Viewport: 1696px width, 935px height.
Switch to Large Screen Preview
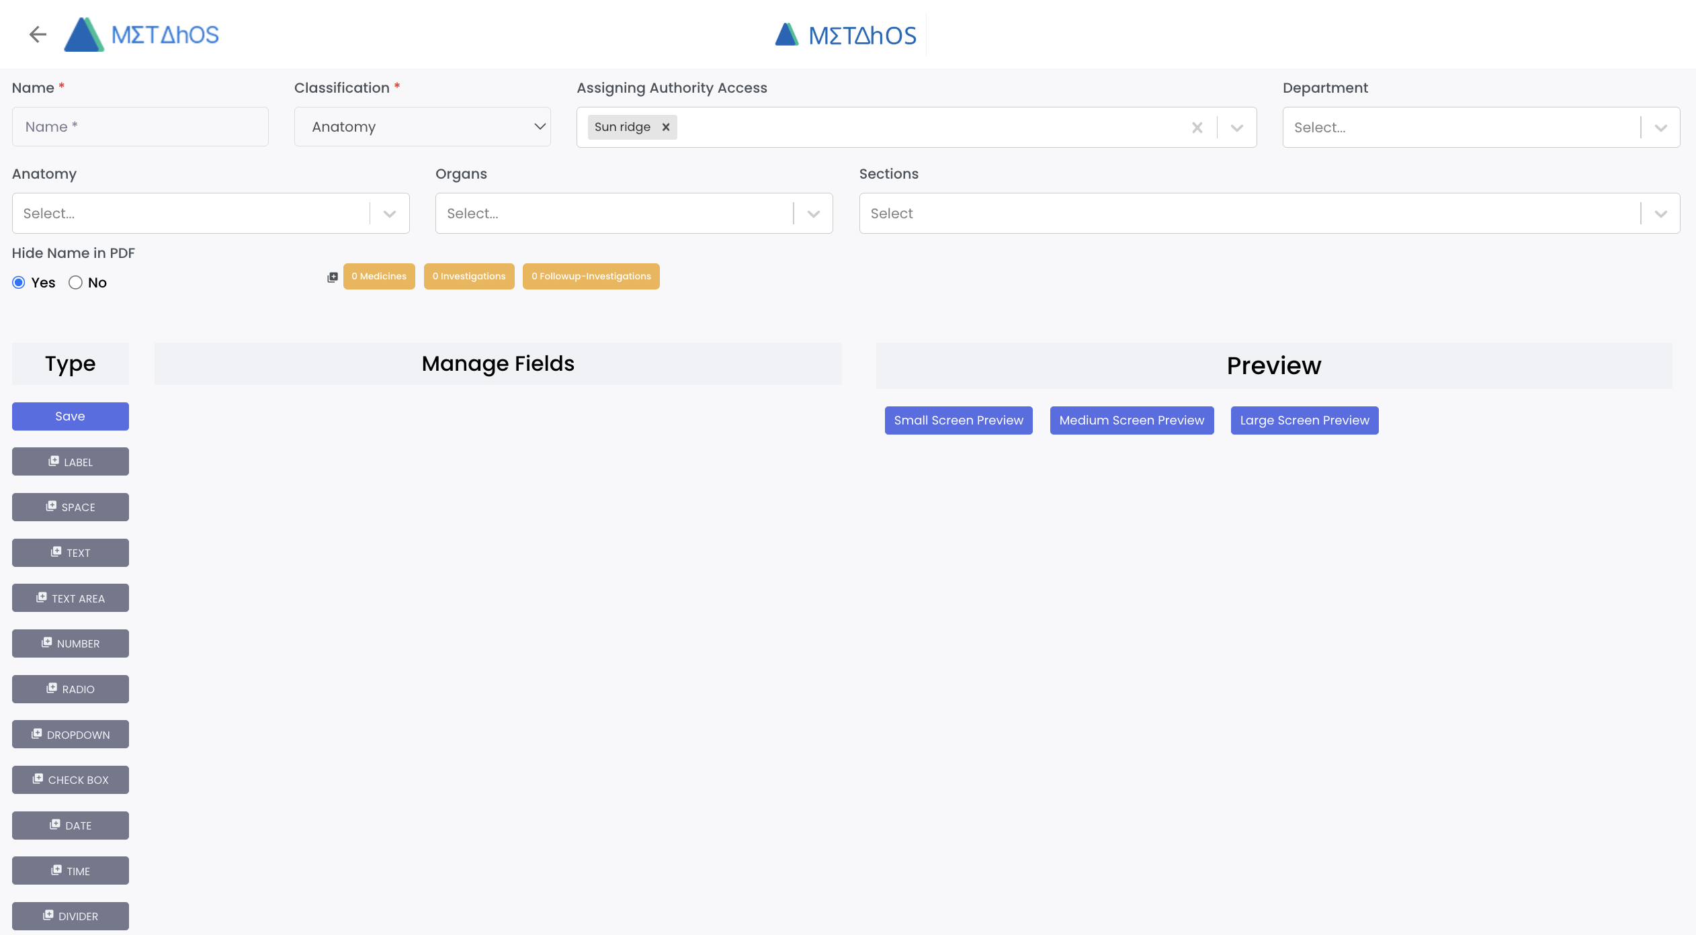click(x=1304, y=420)
